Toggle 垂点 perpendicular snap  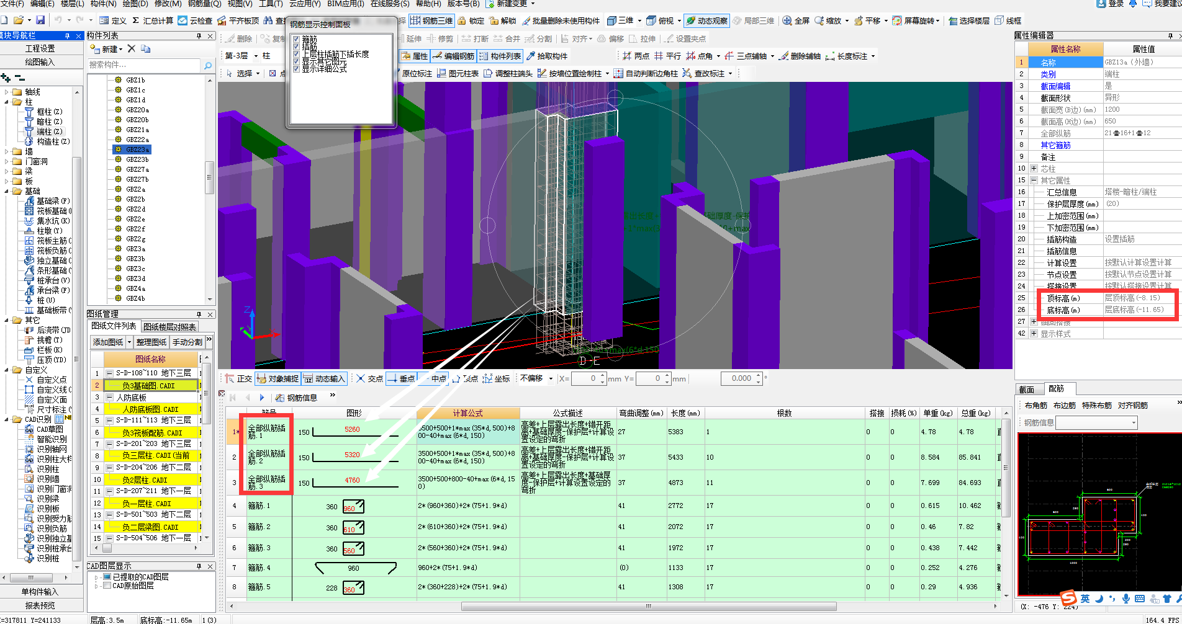401,378
